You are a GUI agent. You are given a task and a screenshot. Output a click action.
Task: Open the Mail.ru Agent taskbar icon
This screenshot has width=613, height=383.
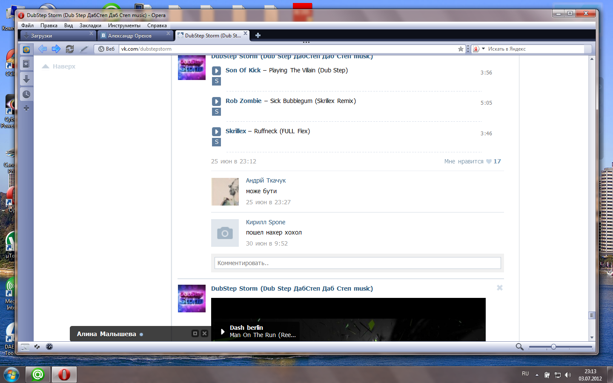pyautogui.click(x=37, y=374)
